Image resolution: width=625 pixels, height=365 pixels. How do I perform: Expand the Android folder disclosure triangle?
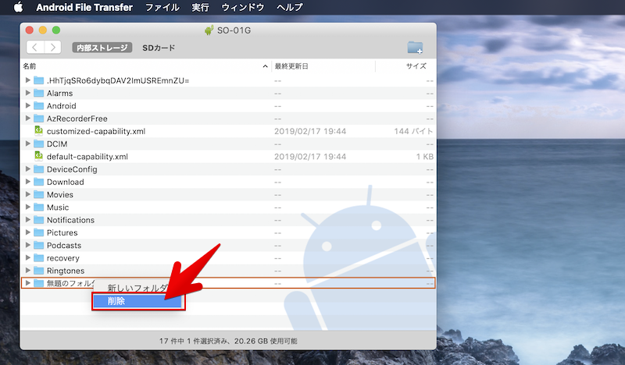point(28,106)
